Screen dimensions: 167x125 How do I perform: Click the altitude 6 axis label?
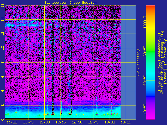click(3, 77)
